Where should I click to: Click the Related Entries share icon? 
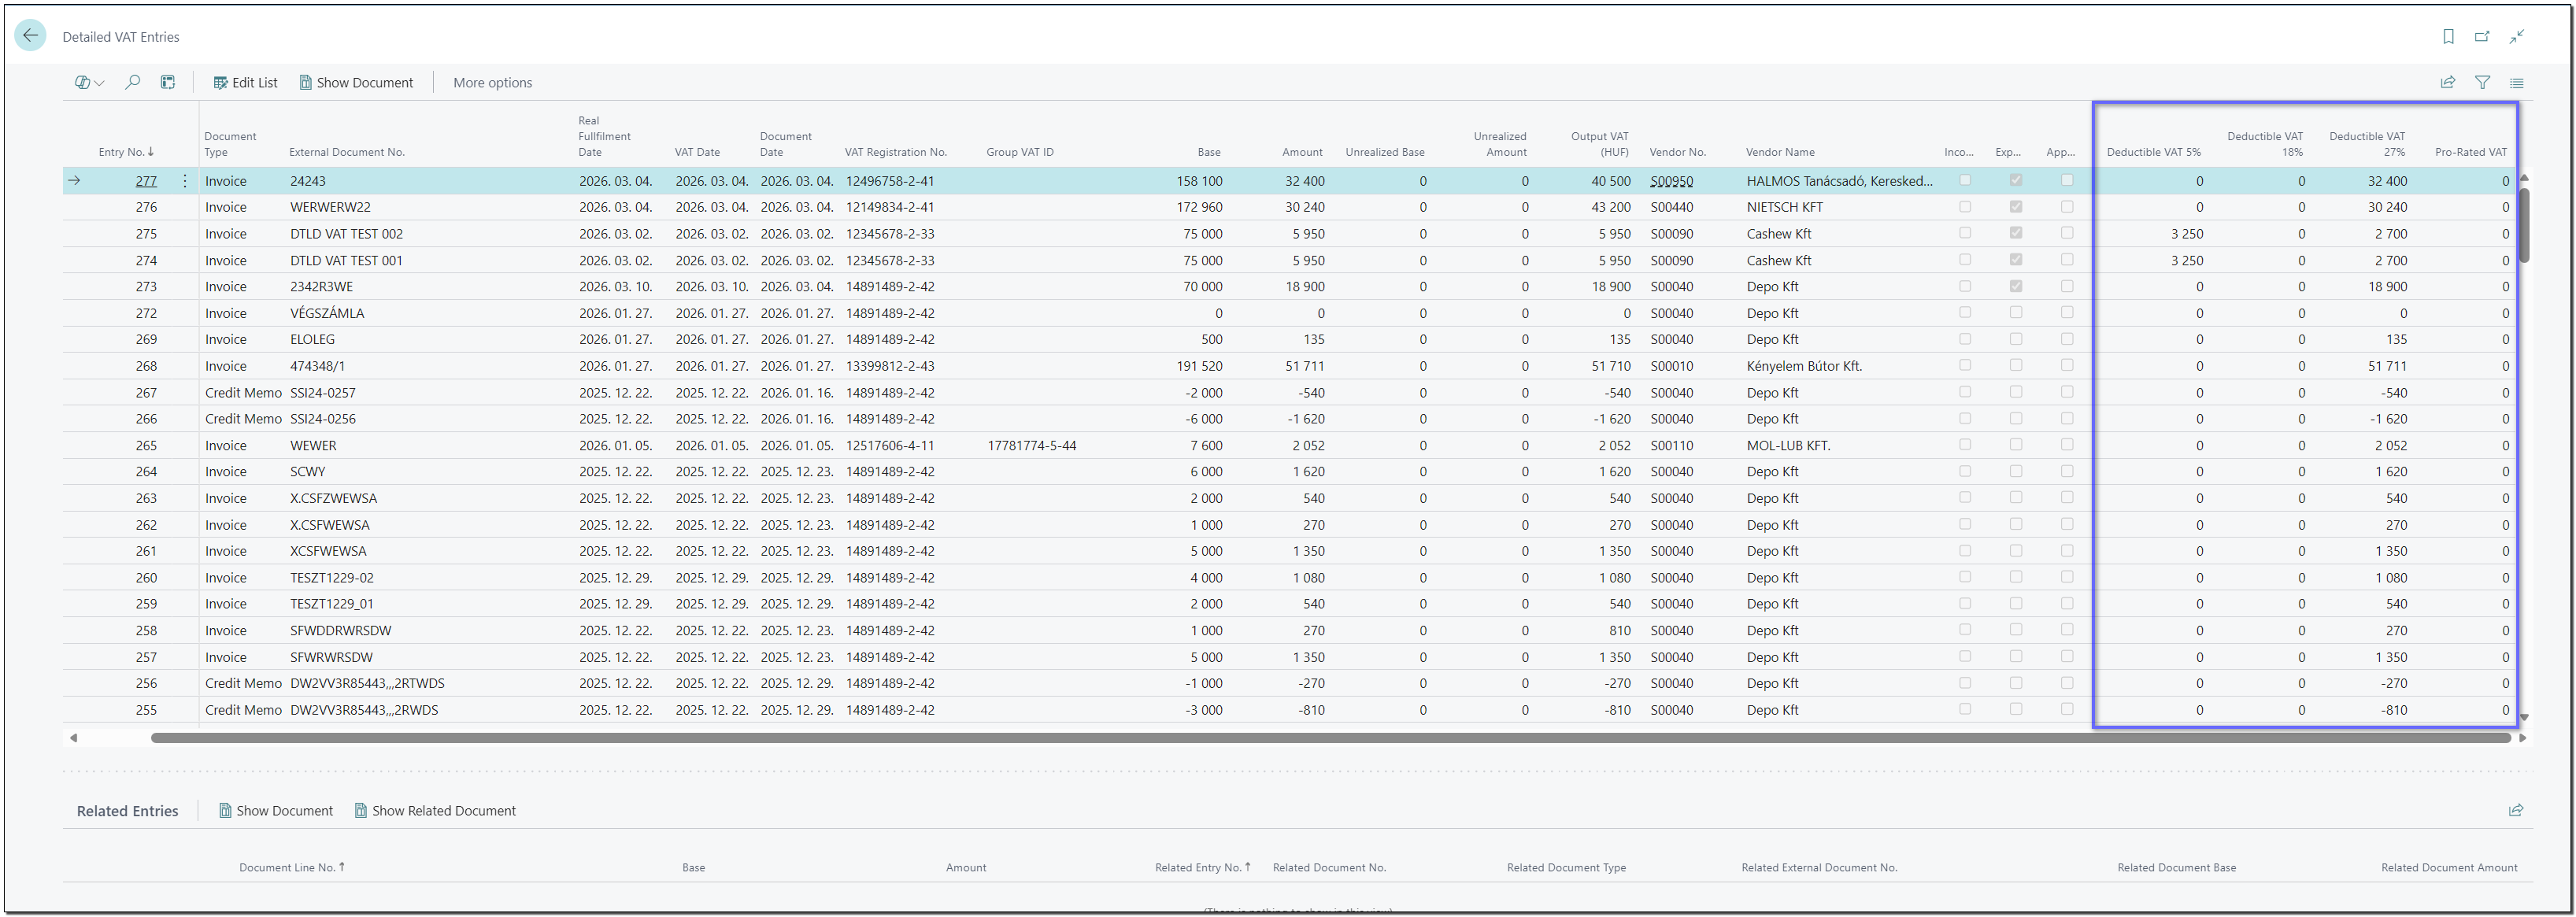pos(2516,811)
